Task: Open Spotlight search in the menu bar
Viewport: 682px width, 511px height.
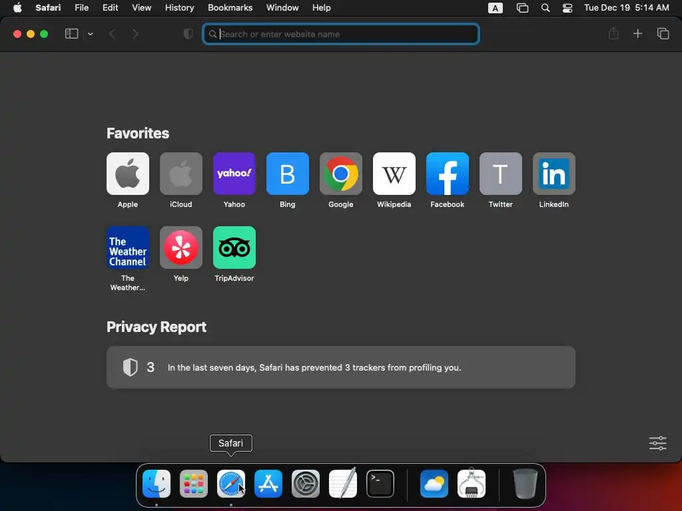Action: pos(545,8)
